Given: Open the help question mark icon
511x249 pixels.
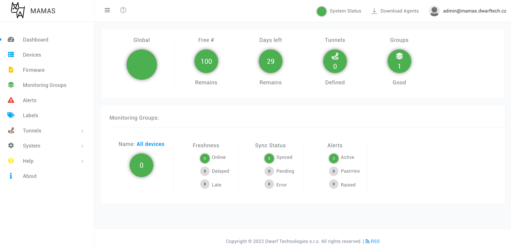Looking at the screenshot, I should click(x=123, y=10).
